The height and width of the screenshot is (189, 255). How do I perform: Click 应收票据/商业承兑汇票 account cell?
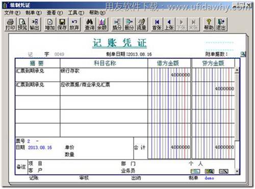pyautogui.click(x=104, y=88)
